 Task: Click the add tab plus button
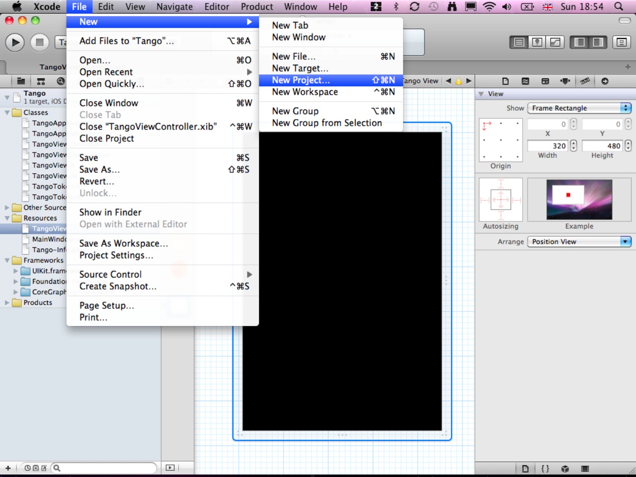pyautogui.click(x=628, y=66)
